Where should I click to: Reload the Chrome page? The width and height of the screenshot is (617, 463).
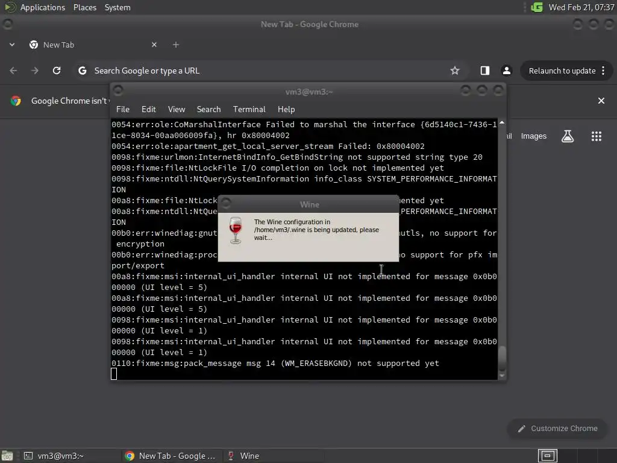tap(57, 71)
